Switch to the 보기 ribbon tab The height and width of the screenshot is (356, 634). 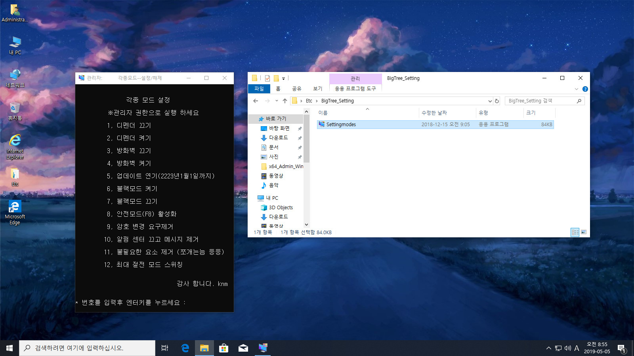pos(318,89)
